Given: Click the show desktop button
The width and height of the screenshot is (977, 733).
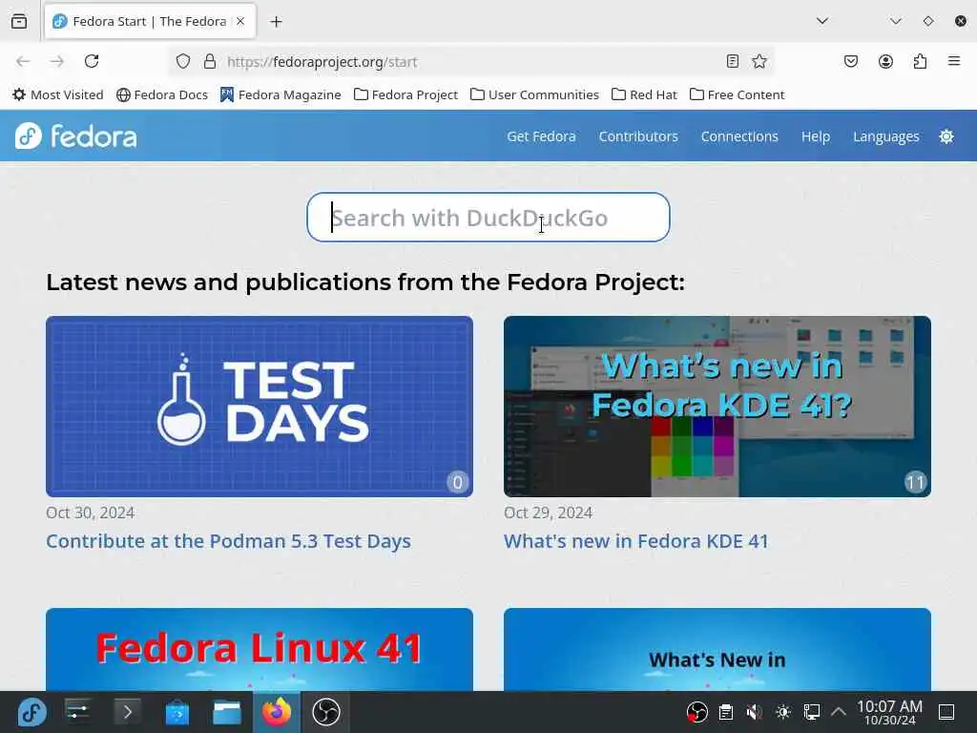Looking at the screenshot, I should pos(946,712).
